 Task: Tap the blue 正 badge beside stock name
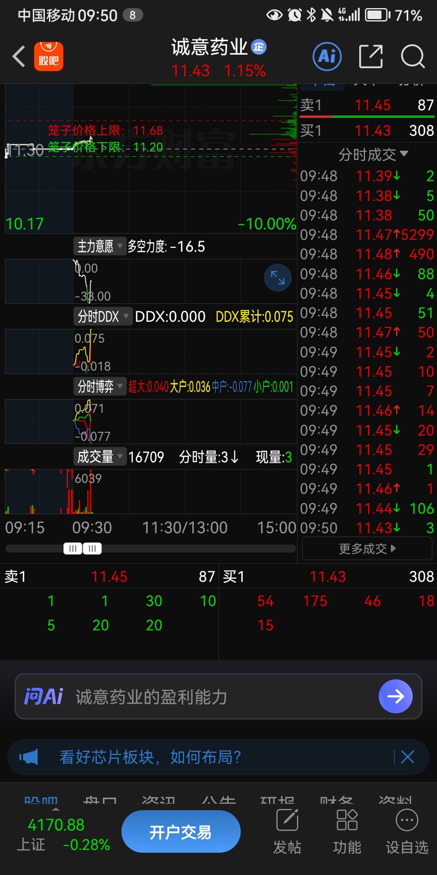click(259, 47)
